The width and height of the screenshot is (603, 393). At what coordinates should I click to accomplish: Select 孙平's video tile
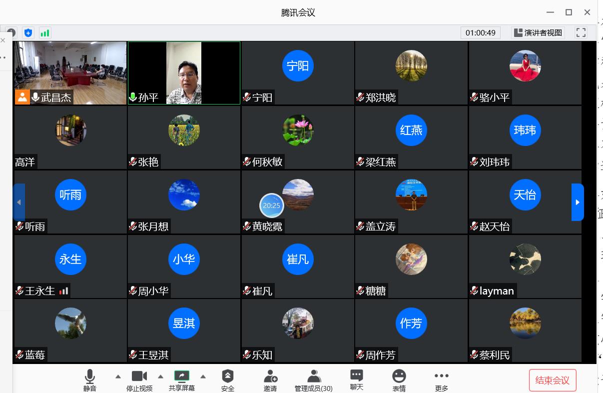click(184, 73)
